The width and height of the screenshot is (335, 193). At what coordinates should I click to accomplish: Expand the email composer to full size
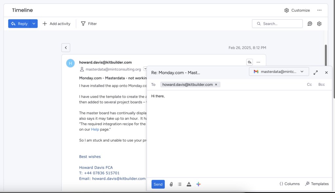[x=315, y=72]
